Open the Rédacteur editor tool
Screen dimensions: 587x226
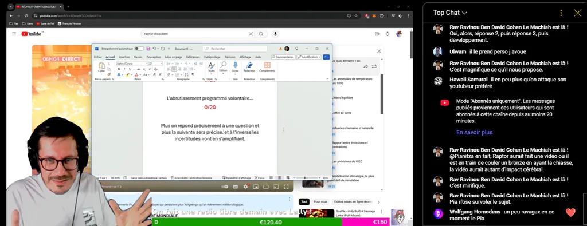coord(249,67)
